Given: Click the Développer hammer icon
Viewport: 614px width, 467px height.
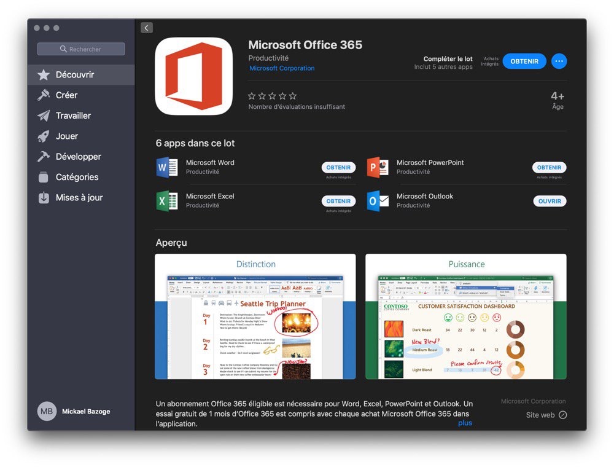Looking at the screenshot, I should [x=44, y=156].
